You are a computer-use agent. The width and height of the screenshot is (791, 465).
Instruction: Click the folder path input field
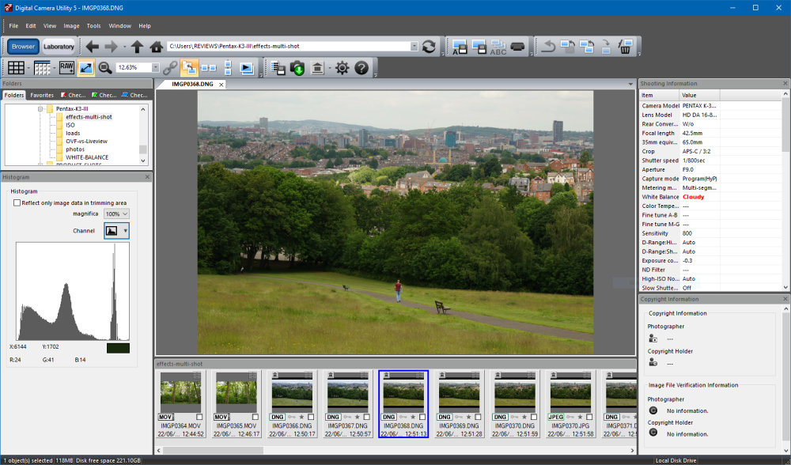(x=289, y=46)
